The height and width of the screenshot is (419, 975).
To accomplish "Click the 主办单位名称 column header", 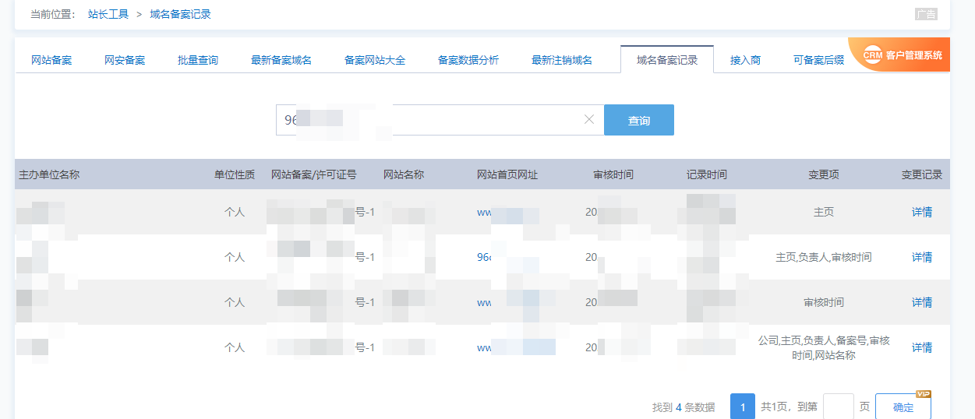I will (49, 174).
